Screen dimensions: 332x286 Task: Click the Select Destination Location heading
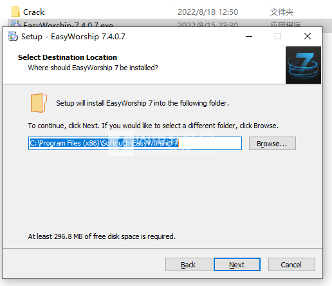pos(68,57)
